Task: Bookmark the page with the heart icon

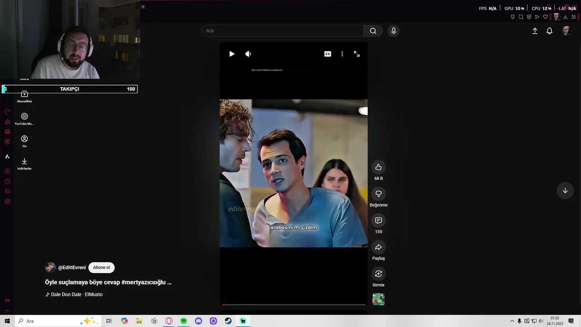Action: pyautogui.click(x=546, y=17)
